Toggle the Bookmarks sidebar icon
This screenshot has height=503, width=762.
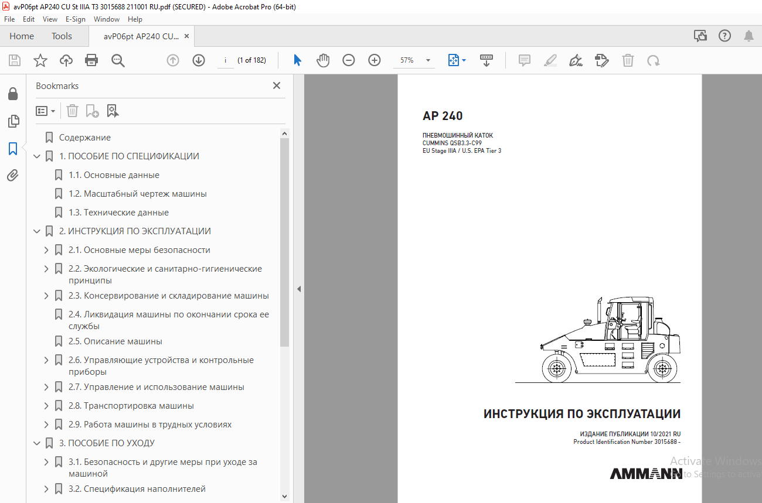[x=13, y=149]
